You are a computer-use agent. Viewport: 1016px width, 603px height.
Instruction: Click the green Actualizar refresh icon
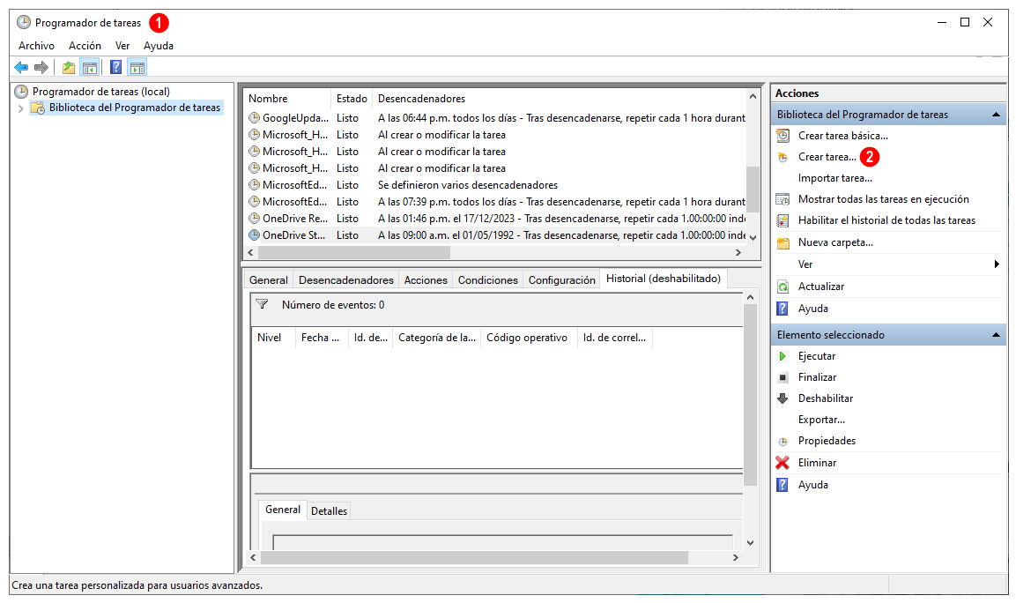coord(782,287)
